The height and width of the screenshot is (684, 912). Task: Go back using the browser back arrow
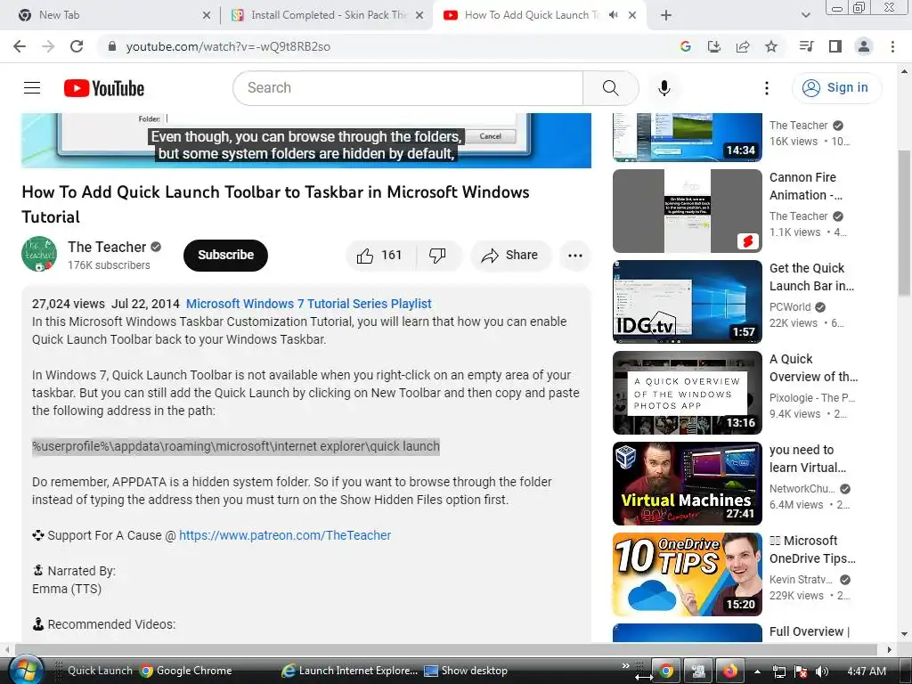pos(20,46)
